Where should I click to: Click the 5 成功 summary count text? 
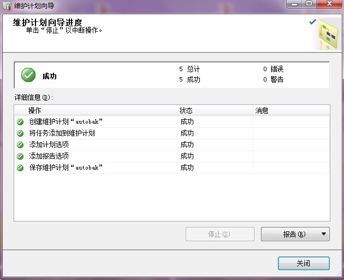(189, 79)
